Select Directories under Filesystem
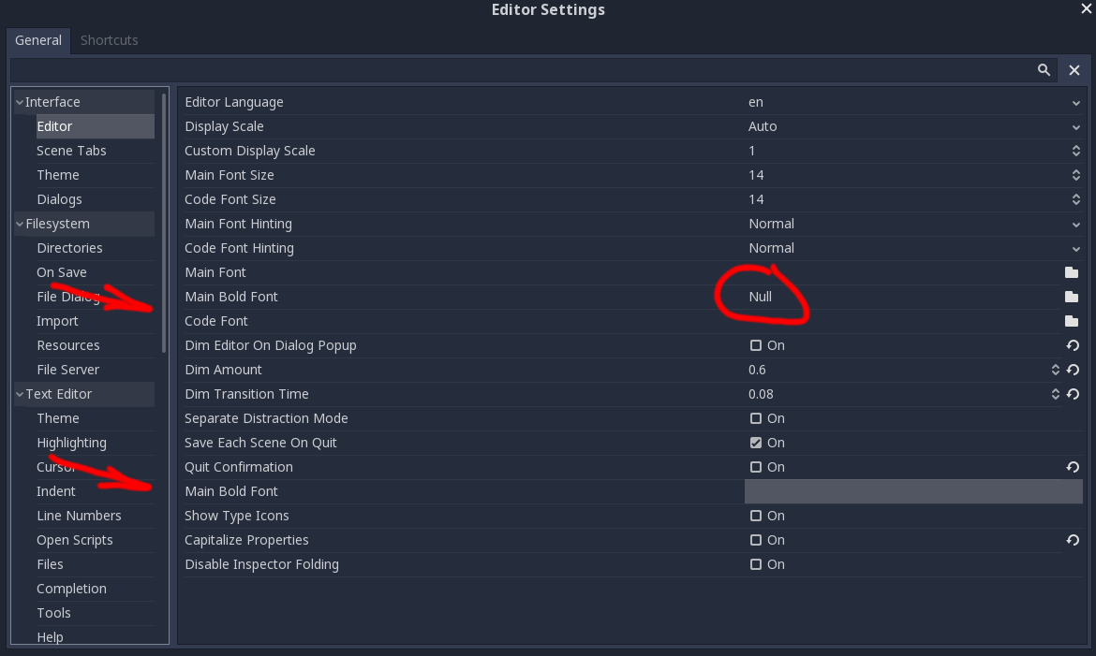The image size is (1096, 656). (x=70, y=248)
